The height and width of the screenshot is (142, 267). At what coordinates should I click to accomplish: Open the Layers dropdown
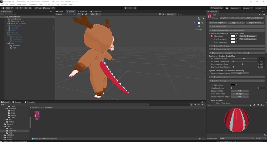pyautogui.click(x=248, y=8)
